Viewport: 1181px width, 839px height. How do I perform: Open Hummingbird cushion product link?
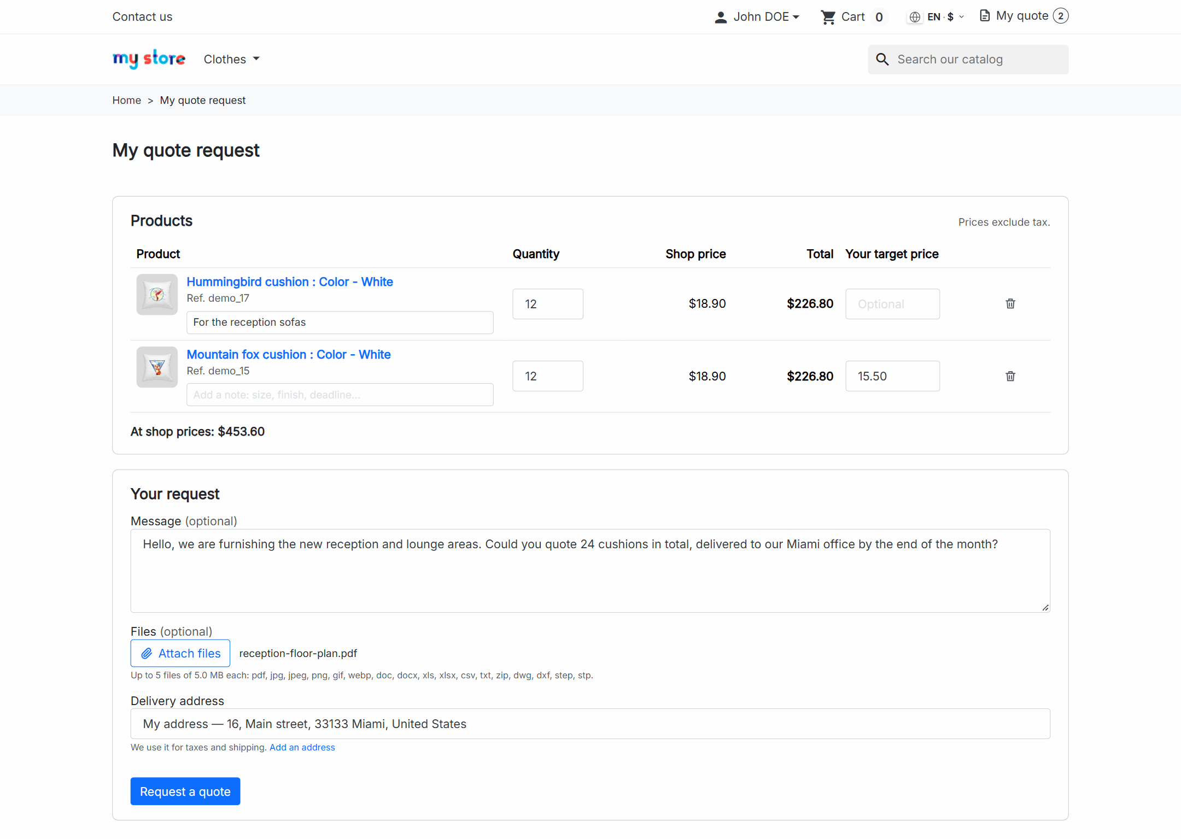tap(290, 281)
